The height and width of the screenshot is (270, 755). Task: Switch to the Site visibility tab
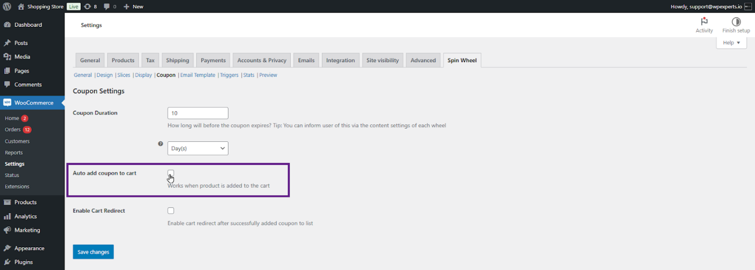click(x=383, y=60)
